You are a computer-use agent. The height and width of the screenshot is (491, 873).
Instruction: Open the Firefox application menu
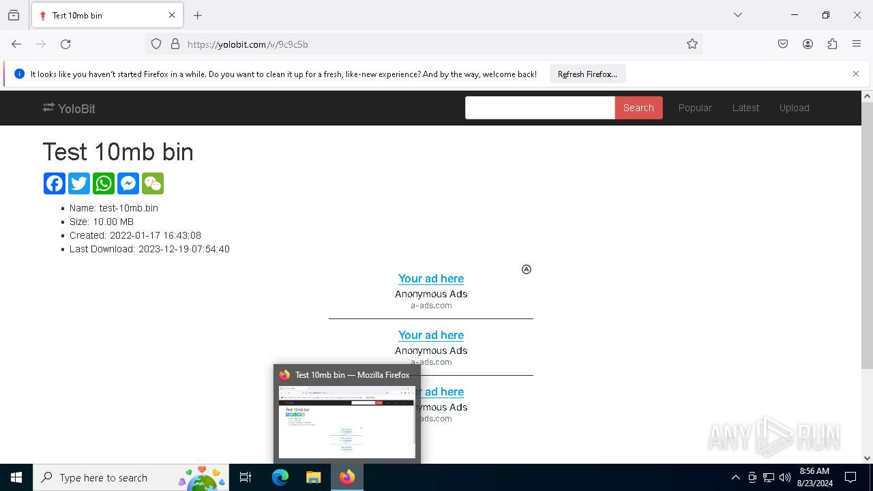(x=857, y=44)
